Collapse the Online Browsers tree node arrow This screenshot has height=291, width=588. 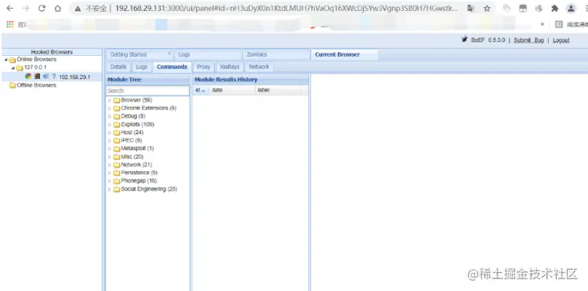pyautogui.click(x=6, y=60)
